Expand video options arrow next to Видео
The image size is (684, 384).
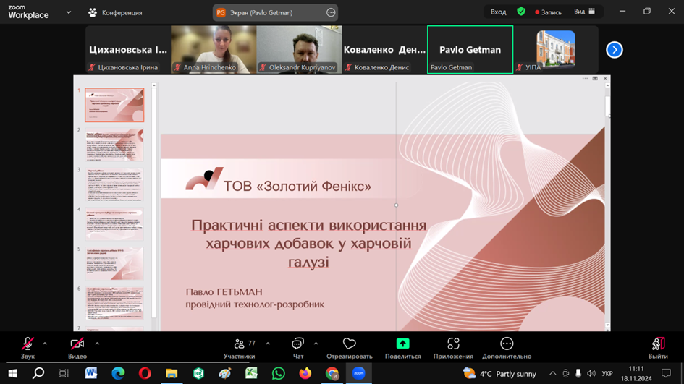[97, 344]
